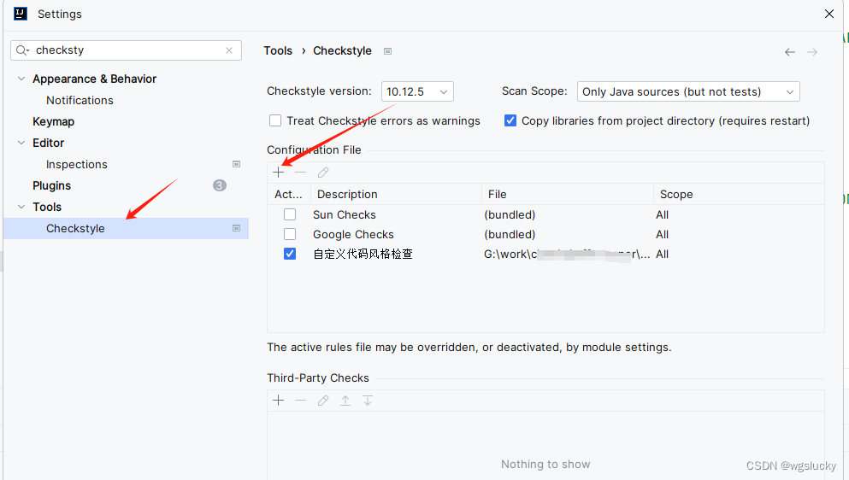849x480 pixels.
Task: Select the Google Checks row description
Action: tap(353, 234)
